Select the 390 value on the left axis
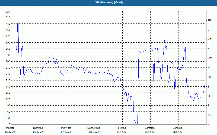The width and height of the screenshot is (217, 135). coord(8,43)
